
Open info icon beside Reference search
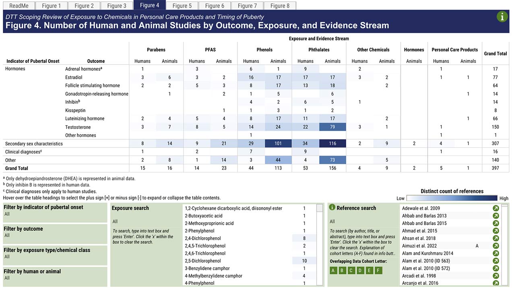point(332,207)
